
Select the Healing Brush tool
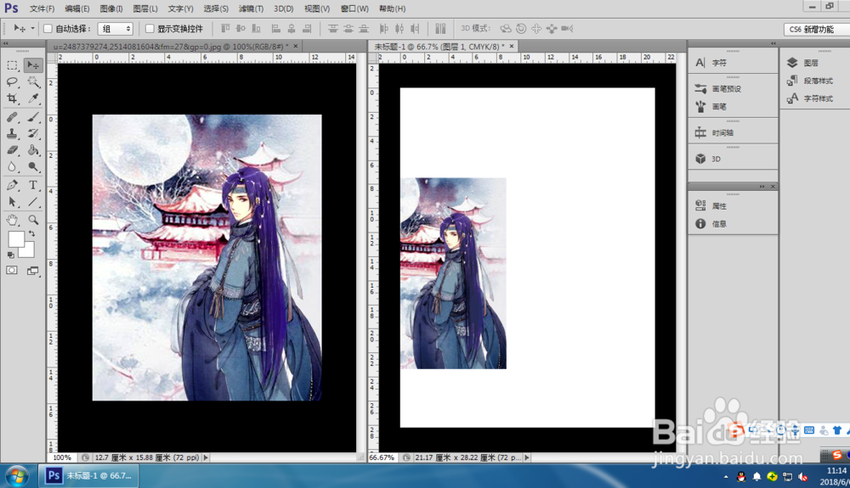tap(12, 117)
